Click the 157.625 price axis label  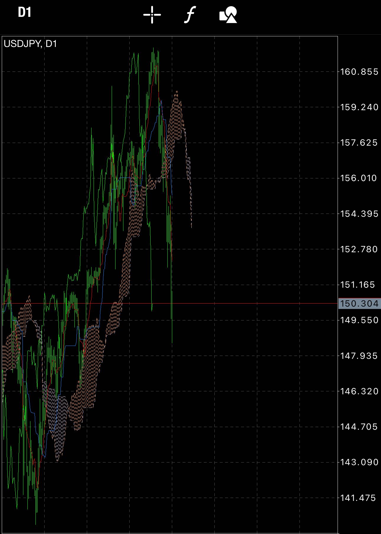[359, 143]
